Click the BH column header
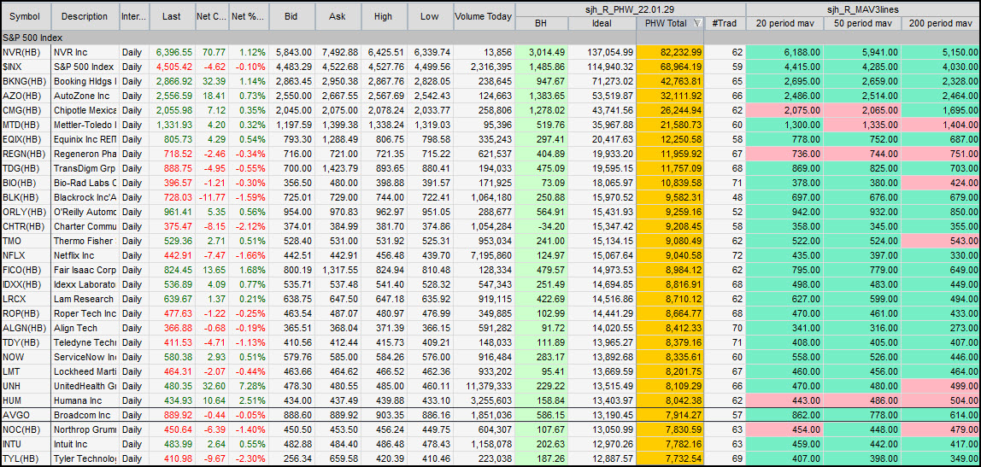 coord(541,23)
